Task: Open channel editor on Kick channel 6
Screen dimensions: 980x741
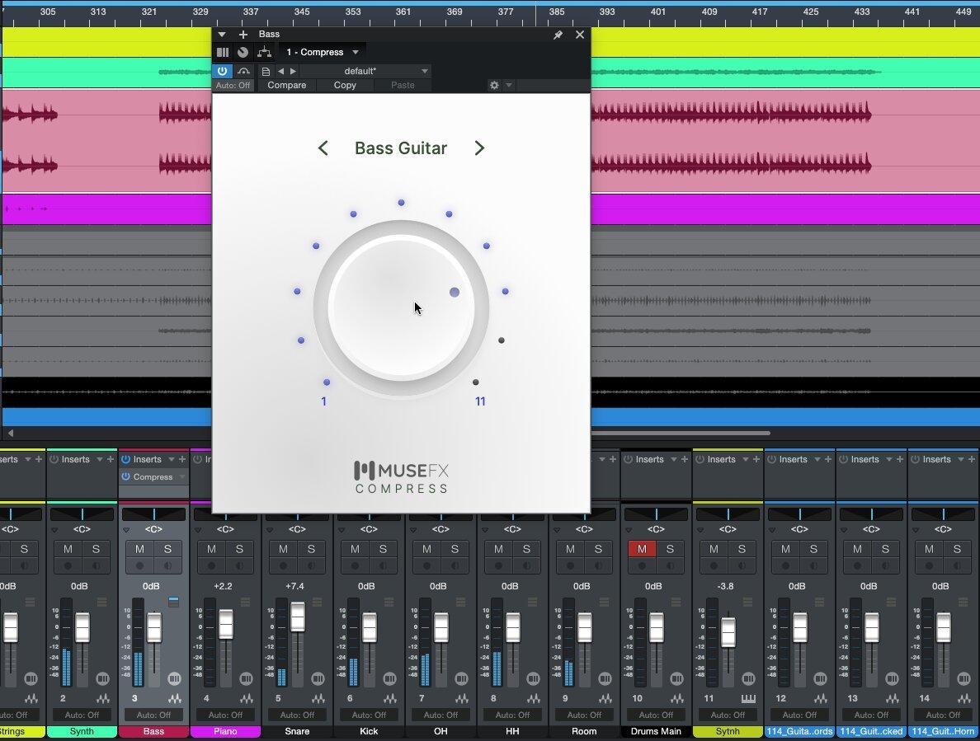Action: point(389,678)
